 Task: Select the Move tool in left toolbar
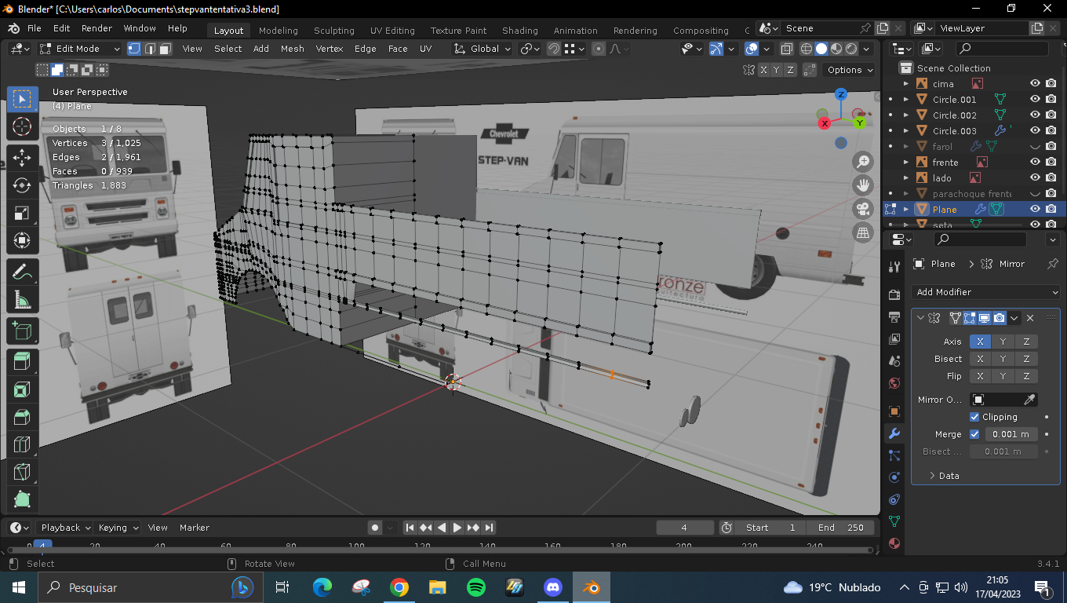point(22,157)
